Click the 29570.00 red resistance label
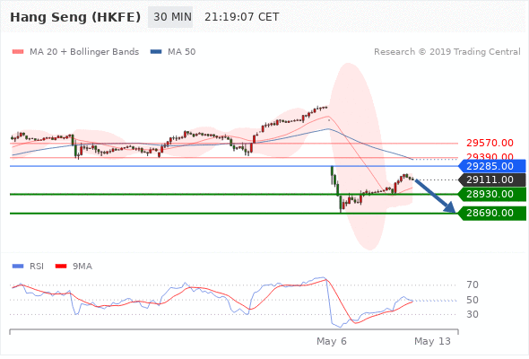This screenshot has height=359, width=529. coord(490,143)
